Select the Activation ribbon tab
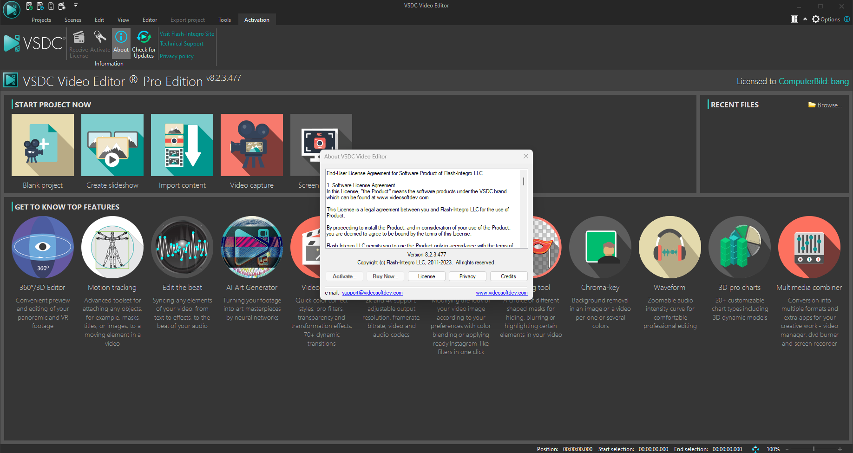The width and height of the screenshot is (853, 453). [257, 20]
